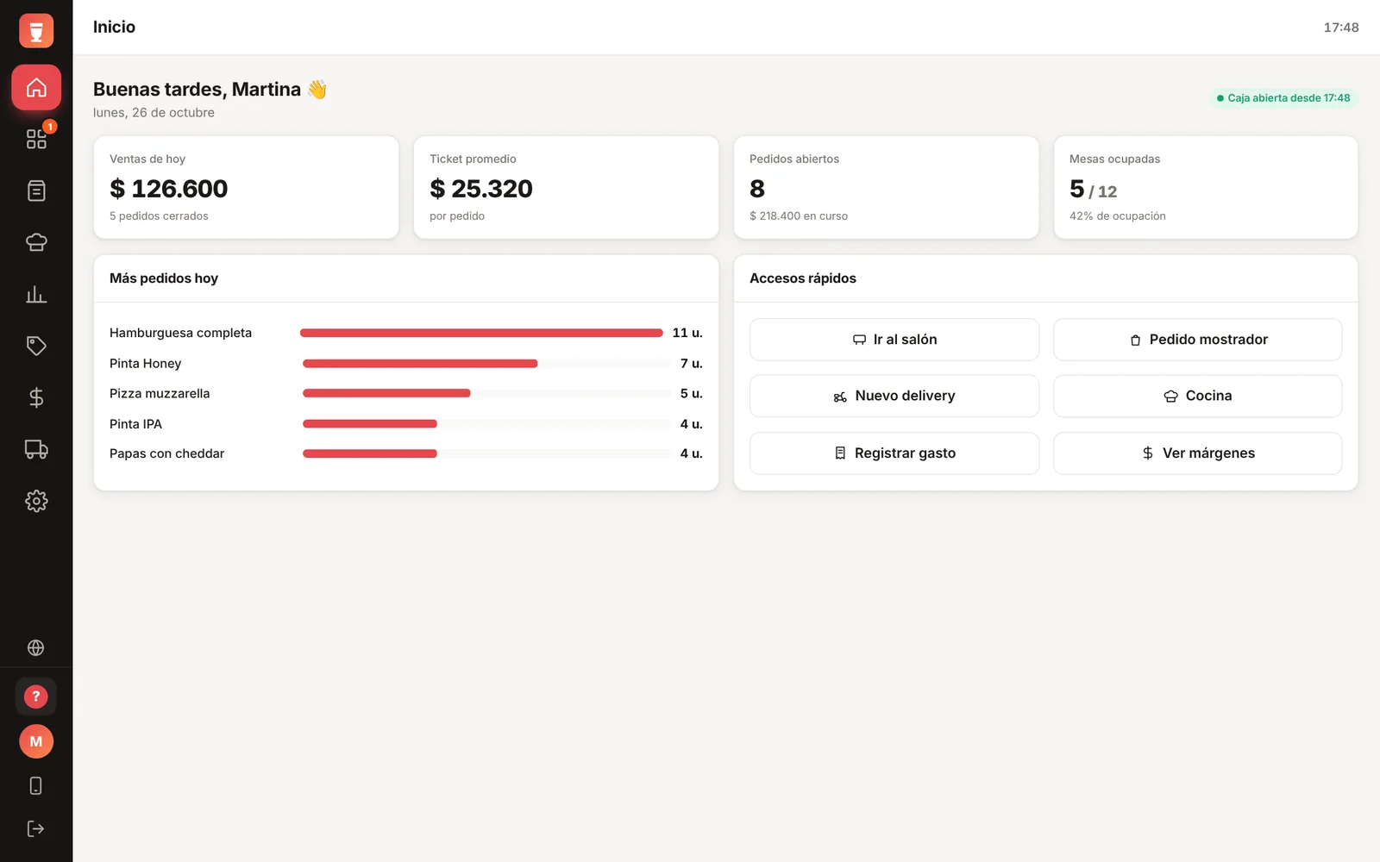This screenshot has width=1380, height=862.
Task: Open the price tag icon in sidebar
Action: (36, 346)
